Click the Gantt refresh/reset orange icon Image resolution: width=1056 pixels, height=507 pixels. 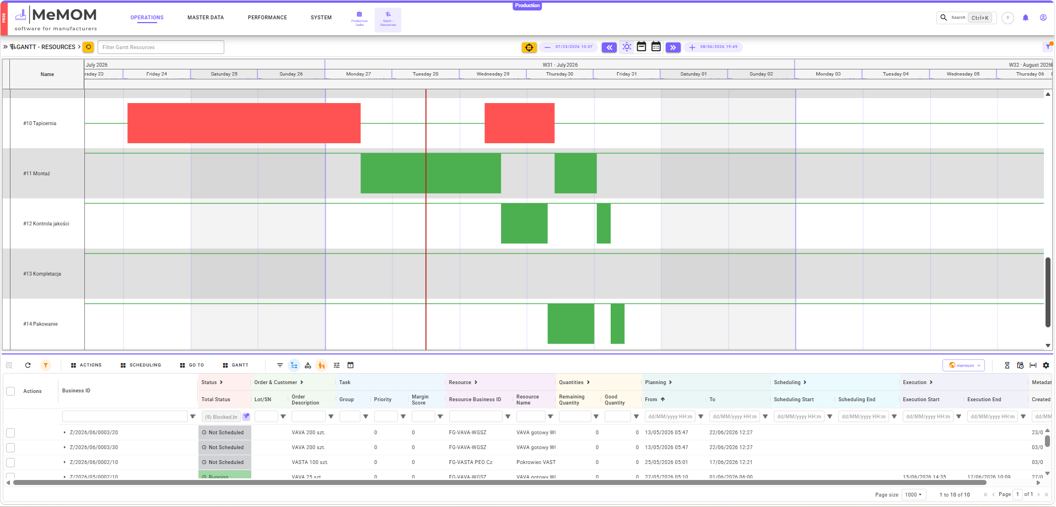(88, 47)
